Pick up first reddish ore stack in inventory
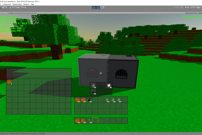This screenshot has height=135, width=202. point(107,100)
